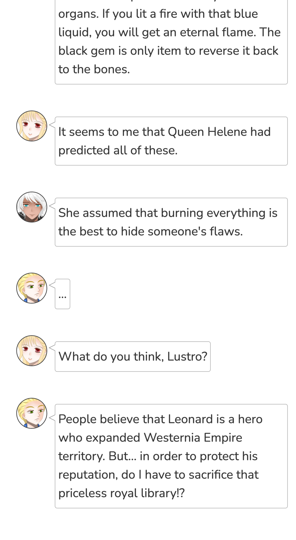Click 'priceless royal library!?' text line

121,493
